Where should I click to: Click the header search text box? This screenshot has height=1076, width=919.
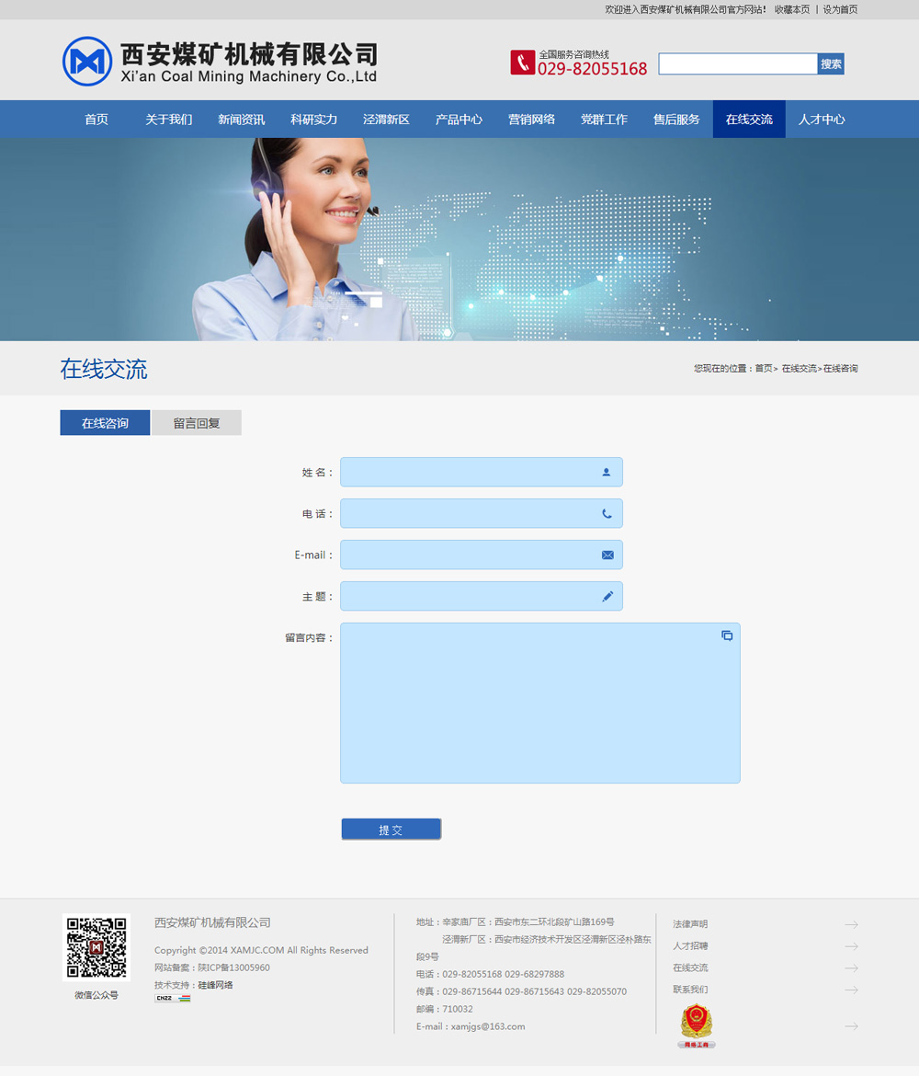tap(737, 63)
